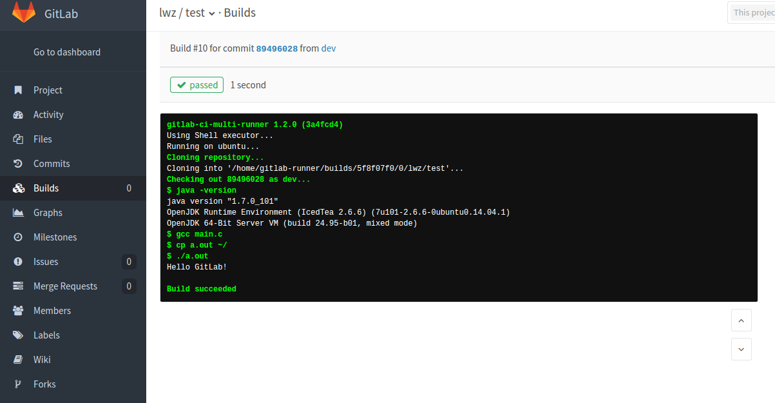Viewport: 775px width, 403px height.
Task: Click the 'Build succeeded' log line
Action: tap(202, 290)
